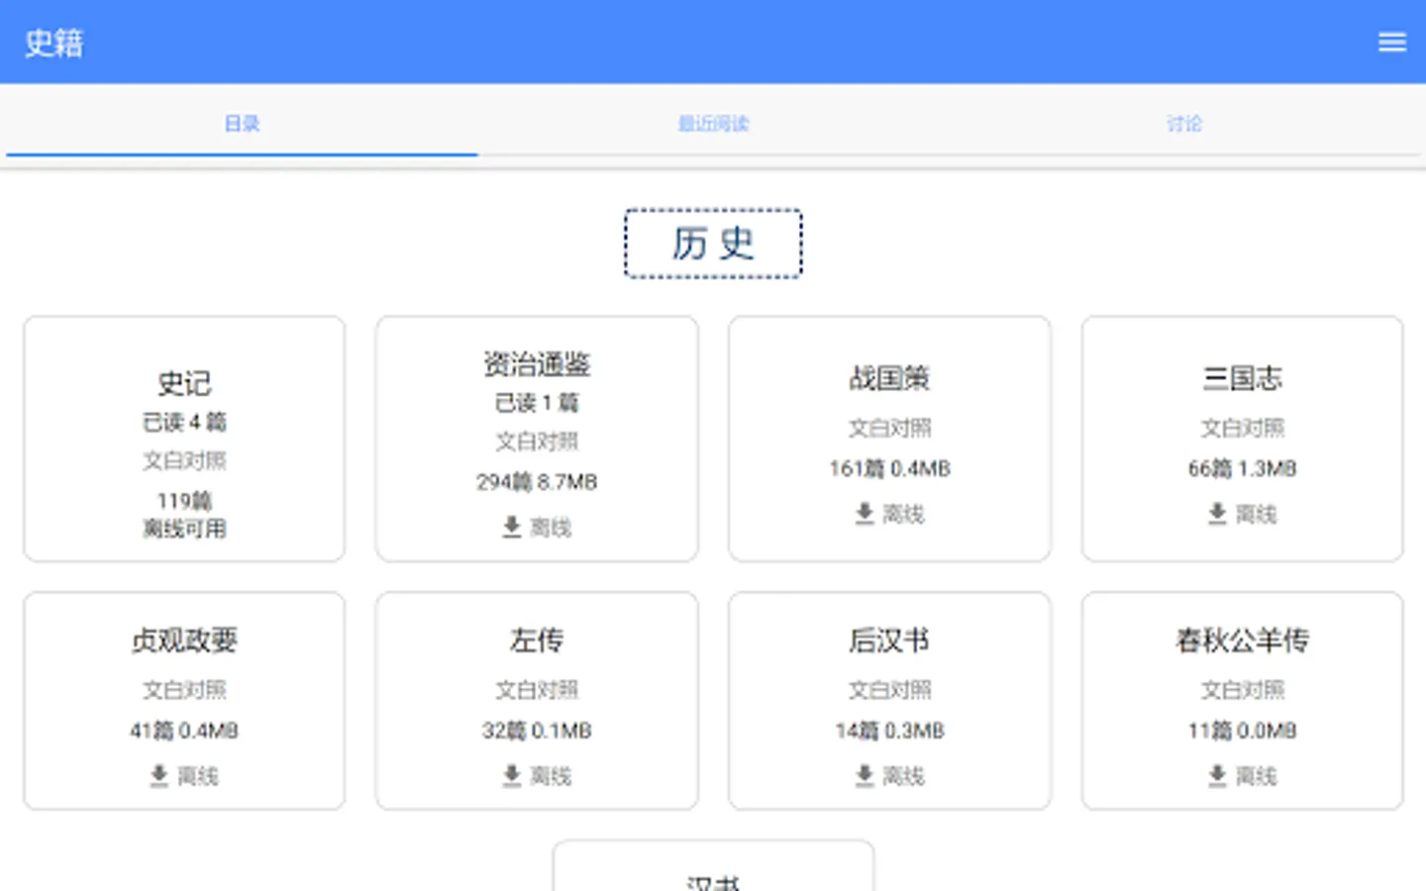The image size is (1426, 891).
Task: Open the 三国志 book title
Action: (1242, 378)
